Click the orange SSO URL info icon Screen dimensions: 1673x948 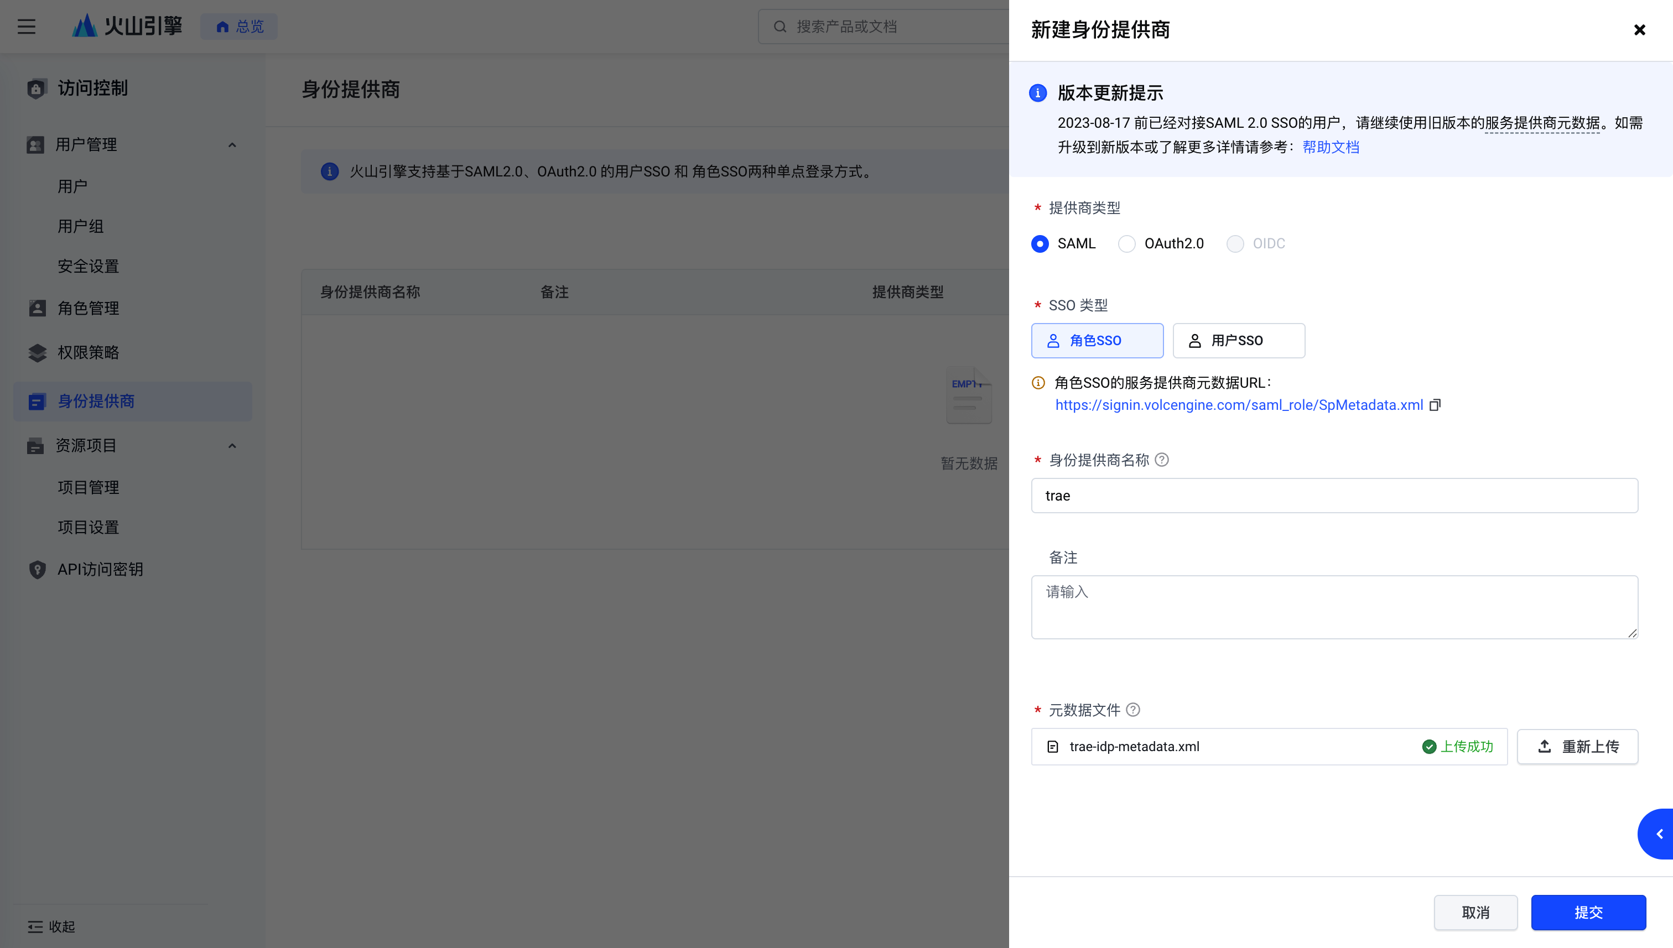click(1038, 383)
